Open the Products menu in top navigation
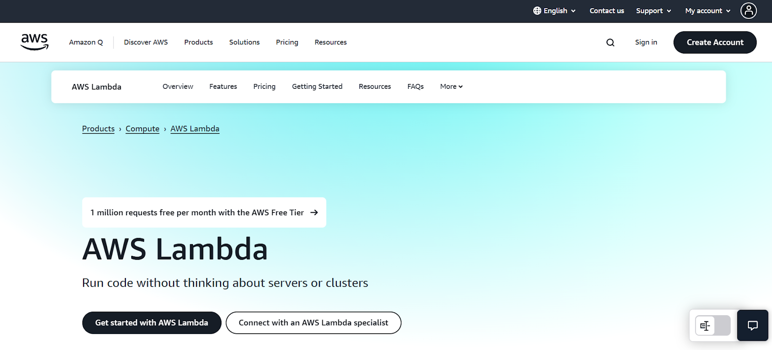The width and height of the screenshot is (772, 350). [198, 42]
